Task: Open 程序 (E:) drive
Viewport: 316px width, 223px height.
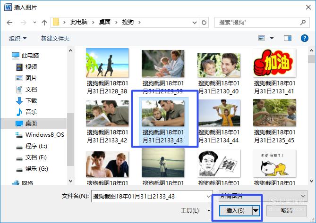Action: [32, 146]
